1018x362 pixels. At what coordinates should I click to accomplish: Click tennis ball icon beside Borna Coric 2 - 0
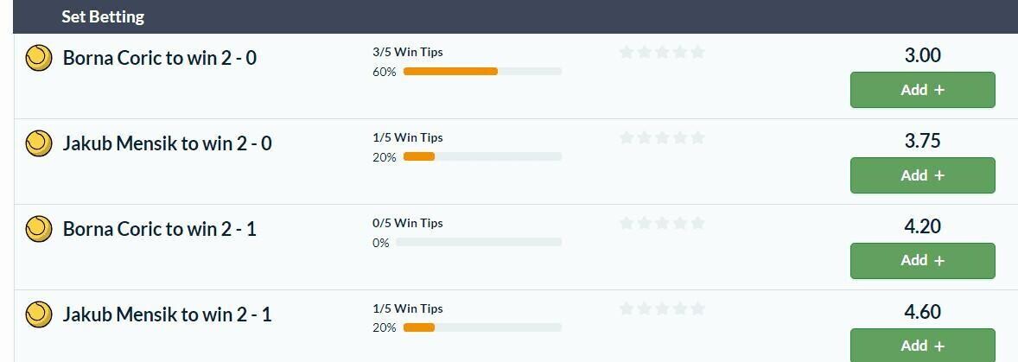38,58
